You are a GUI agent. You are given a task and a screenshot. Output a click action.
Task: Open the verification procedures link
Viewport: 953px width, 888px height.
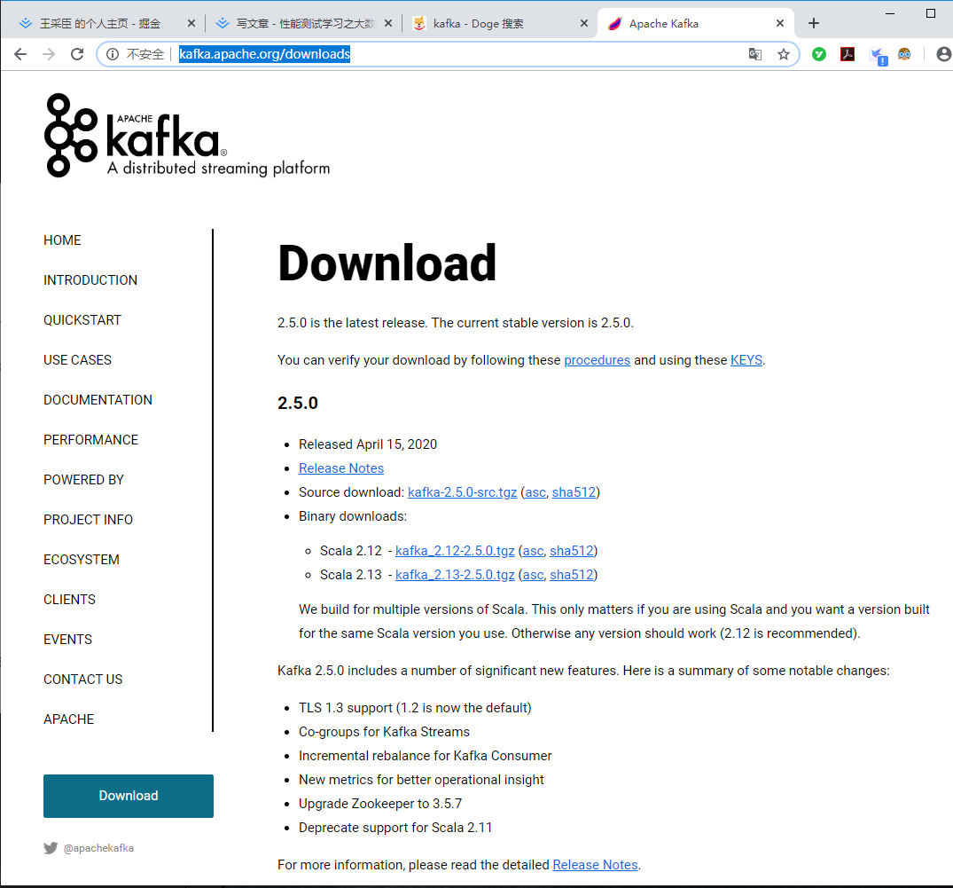(x=597, y=360)
